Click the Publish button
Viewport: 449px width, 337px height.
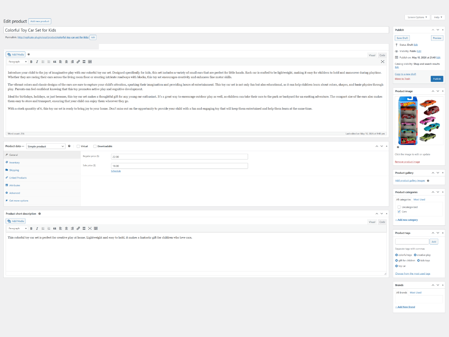coord(437,79)
